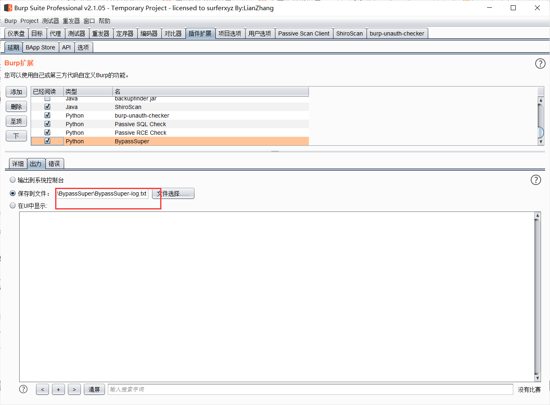Image resolution: width=550 pixels, height=405 pixels.
Task: Switch to the 错误 errors tab
Action: click(x=54, y=164)
